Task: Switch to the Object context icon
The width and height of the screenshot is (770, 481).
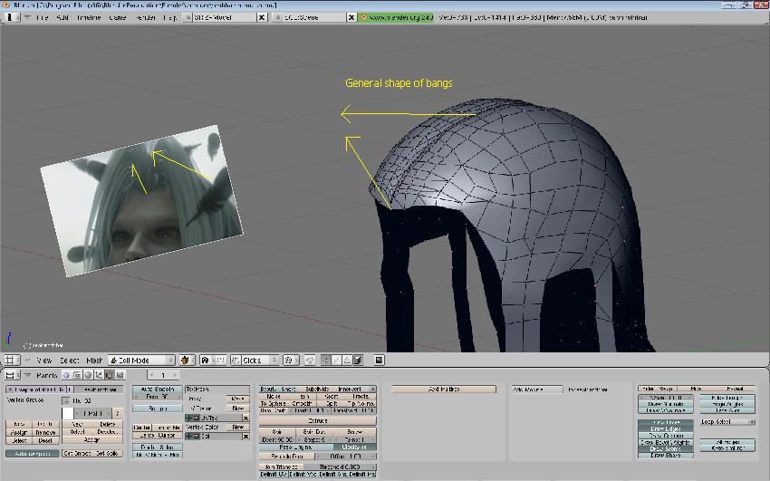Action: (x=99, y=376)
